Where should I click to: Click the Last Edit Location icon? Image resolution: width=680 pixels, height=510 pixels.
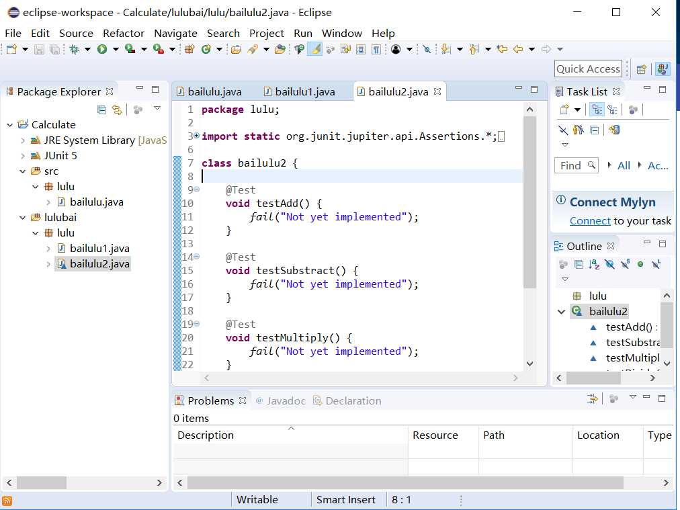point(502,49)
